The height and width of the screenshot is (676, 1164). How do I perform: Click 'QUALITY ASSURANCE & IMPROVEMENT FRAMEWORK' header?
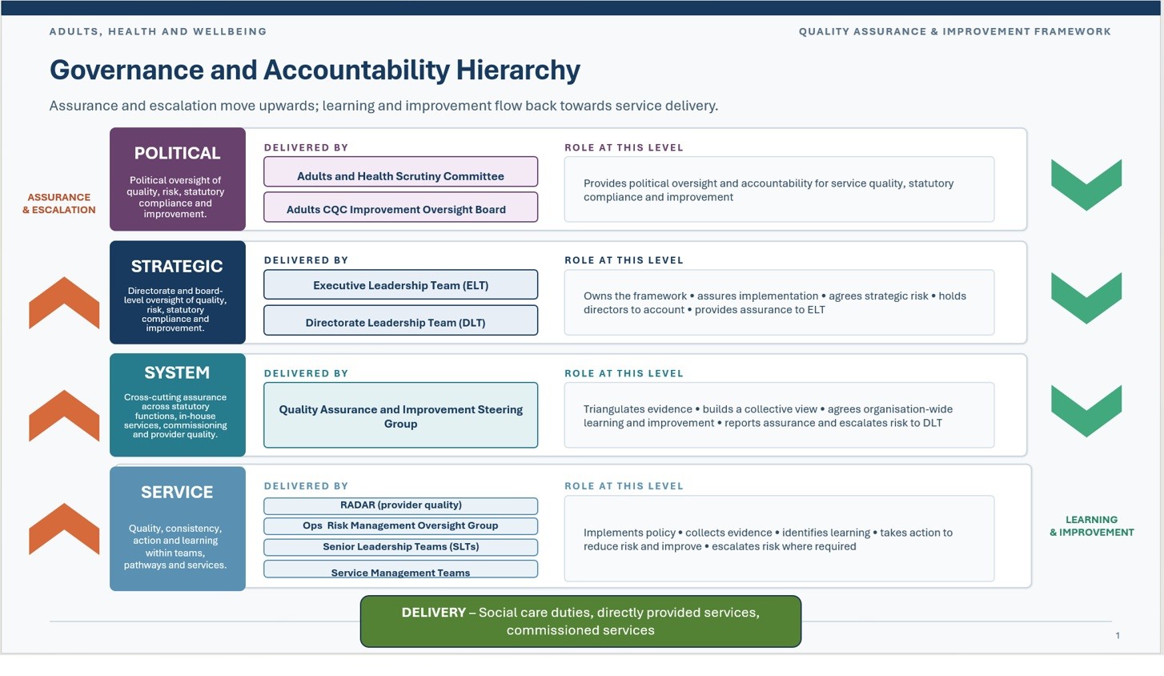tap(955, 31)
